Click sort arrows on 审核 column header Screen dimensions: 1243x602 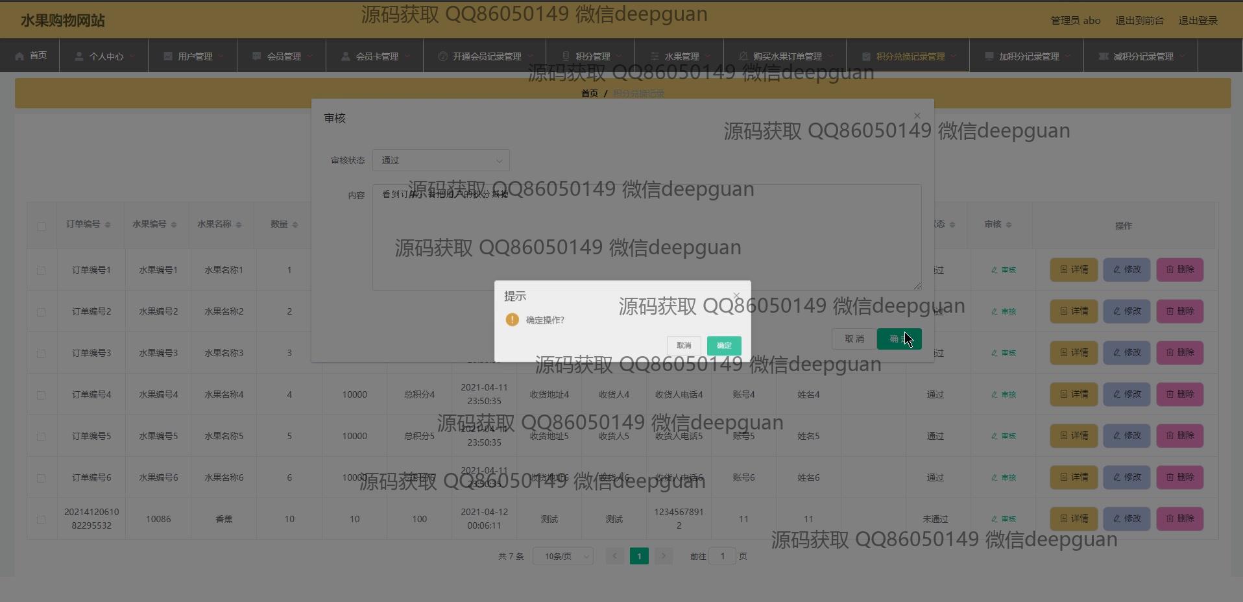pos(1009,224)
